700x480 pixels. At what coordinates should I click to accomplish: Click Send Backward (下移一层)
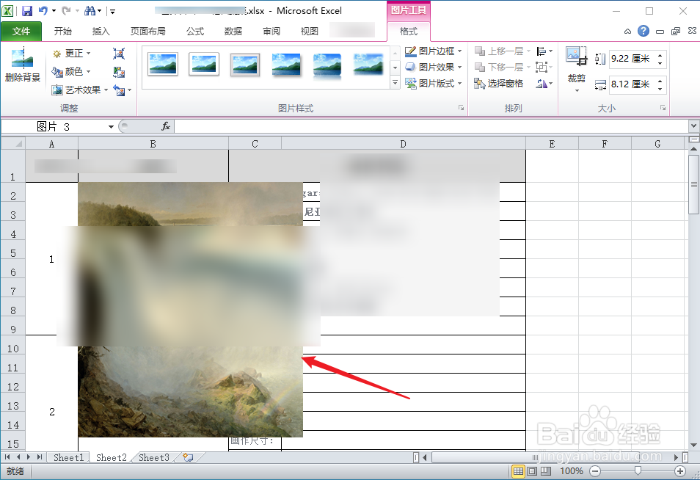click(499, 67)
